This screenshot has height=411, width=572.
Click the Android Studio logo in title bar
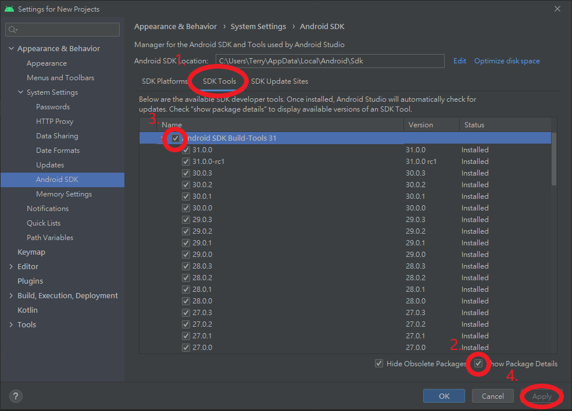click(9, 9)
